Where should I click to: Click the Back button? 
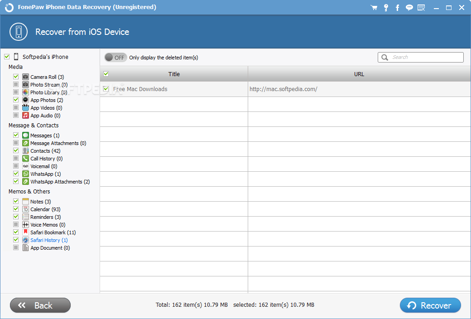click(x=40, y=305)
